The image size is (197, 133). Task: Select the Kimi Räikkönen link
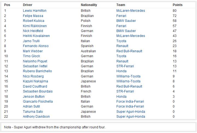35,26
